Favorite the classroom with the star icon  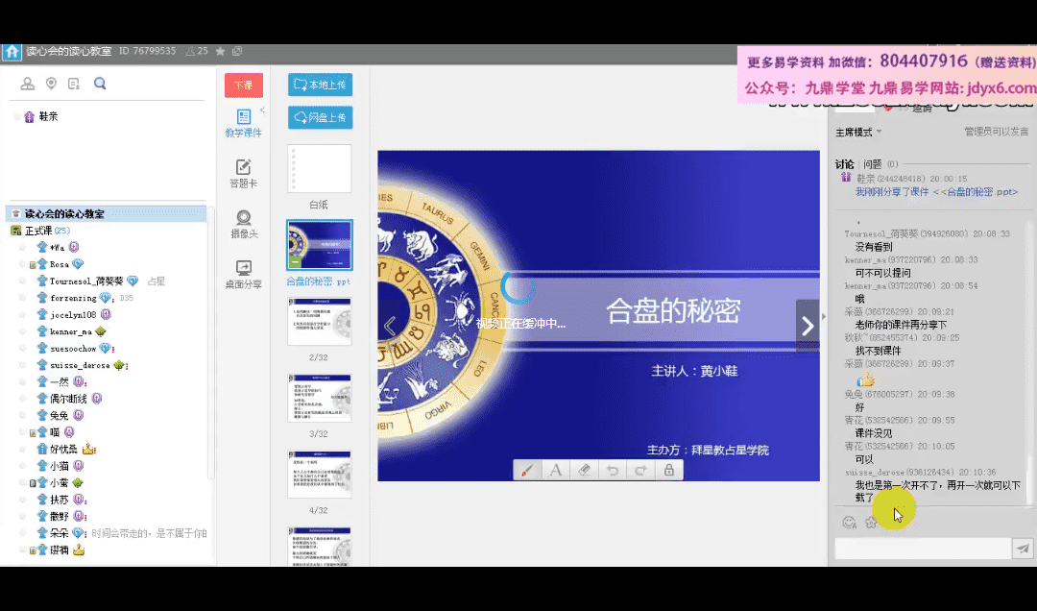[220, 51]
